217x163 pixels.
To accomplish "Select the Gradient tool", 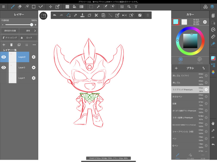I will [x=81, y=7].
